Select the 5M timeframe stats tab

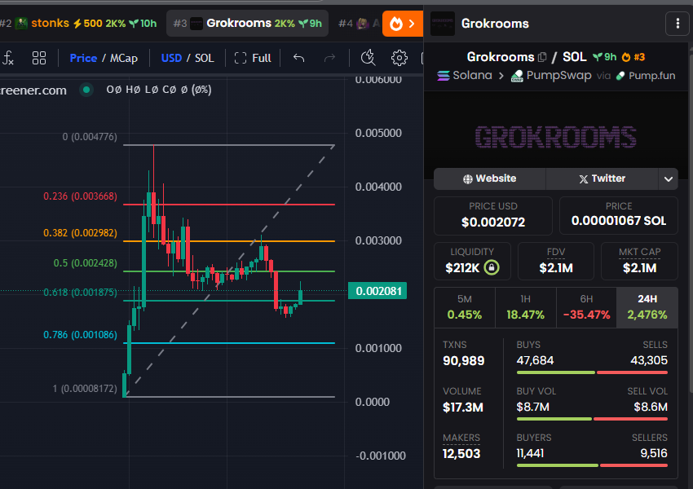[x=465, y=308]
